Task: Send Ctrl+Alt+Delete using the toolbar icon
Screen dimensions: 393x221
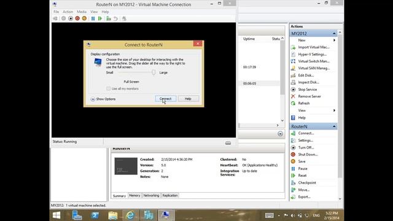Action: pyautogui.click(x=55, y=18)
